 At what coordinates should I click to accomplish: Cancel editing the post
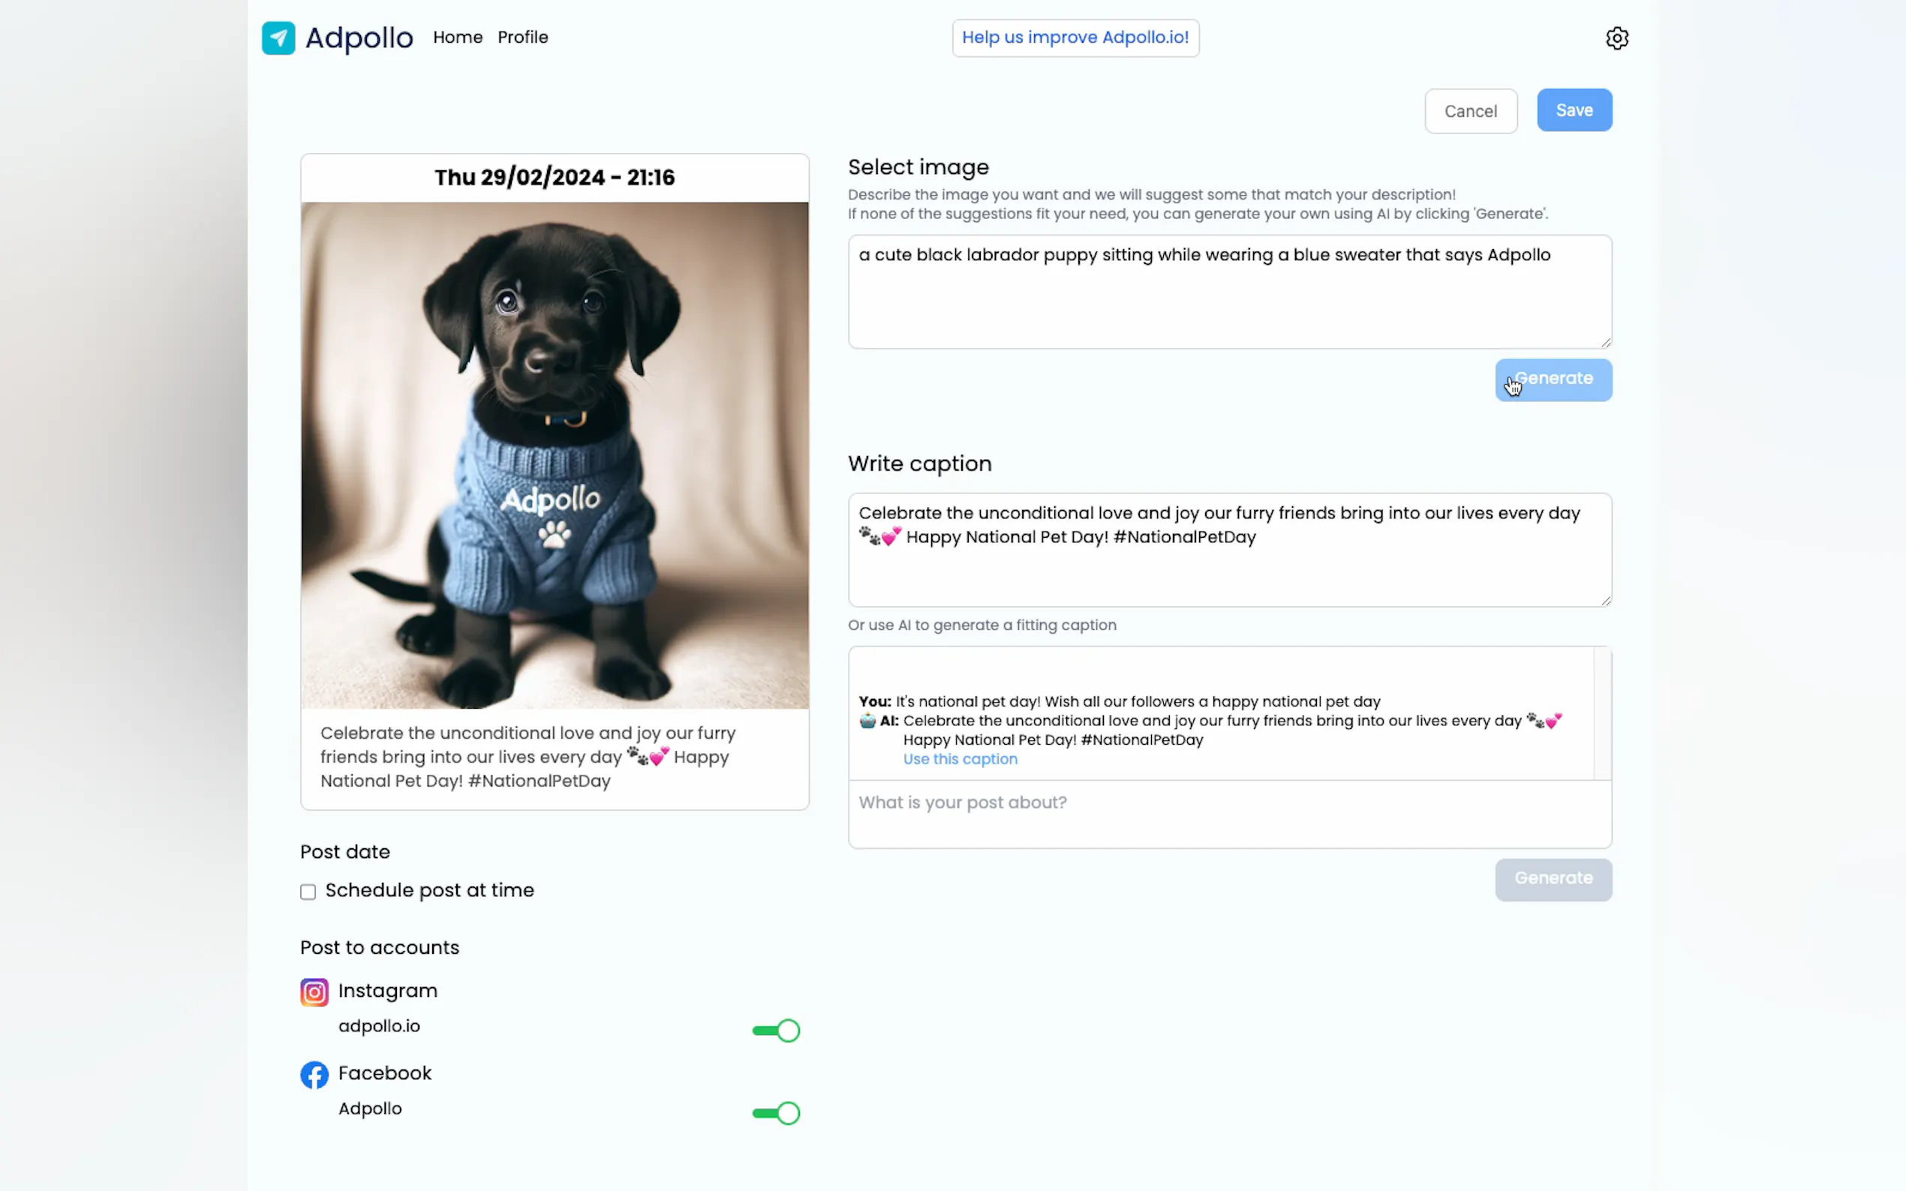click(1470, 111)
